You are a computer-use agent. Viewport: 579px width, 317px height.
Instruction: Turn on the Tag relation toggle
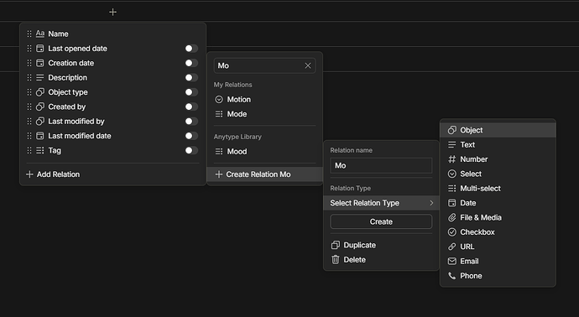click(x=191, y=150)
